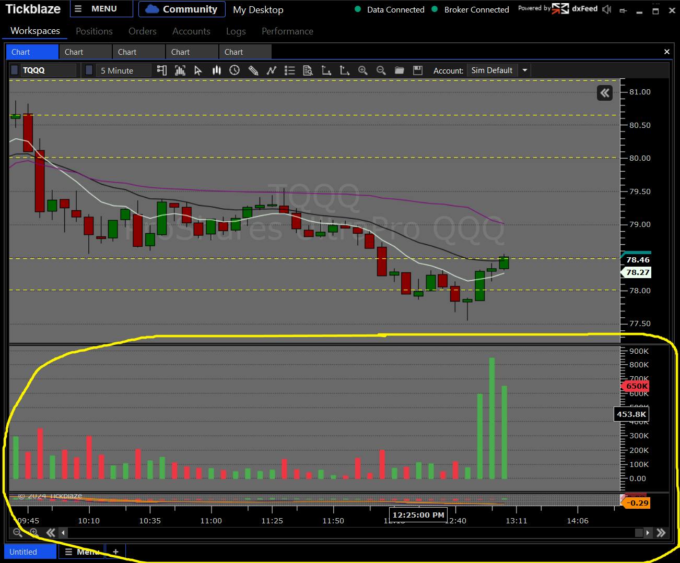View the Performance tab

(x=287, y=31)
